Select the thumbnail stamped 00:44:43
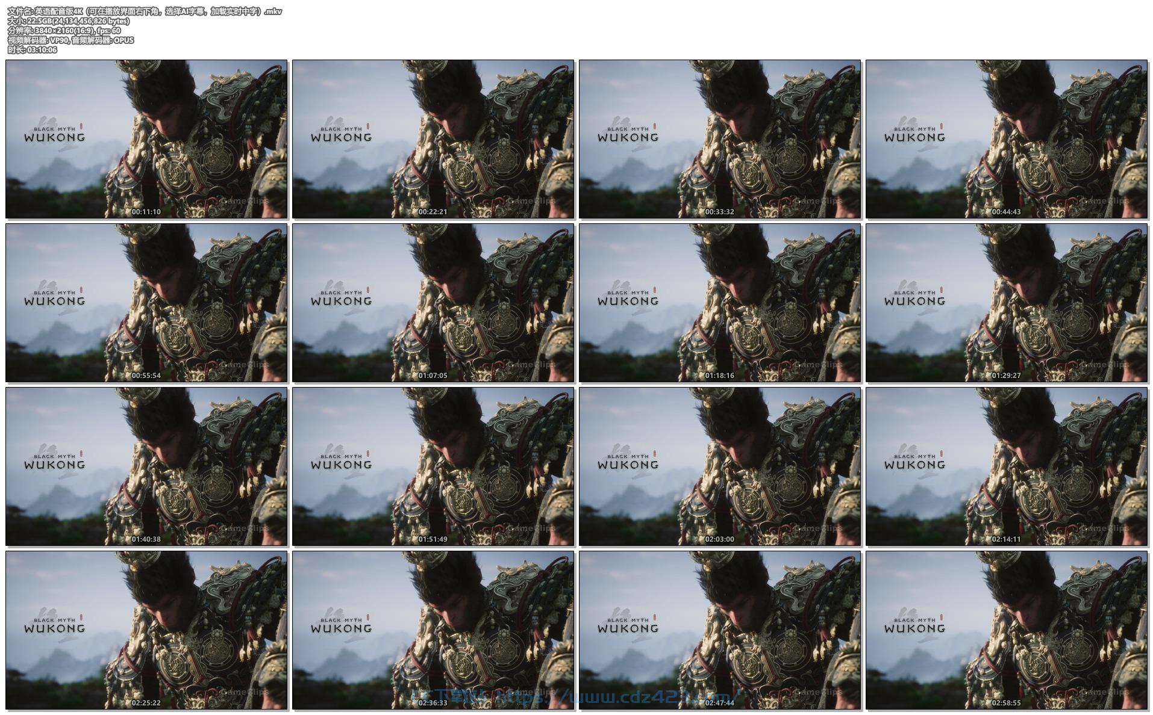This screenshot has height=715, width=1153. (x=1007, y=139)
